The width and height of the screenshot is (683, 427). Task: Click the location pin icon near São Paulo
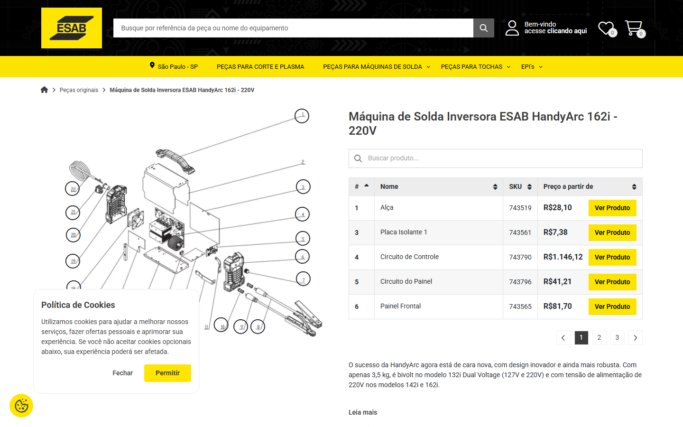coord(152,65)
